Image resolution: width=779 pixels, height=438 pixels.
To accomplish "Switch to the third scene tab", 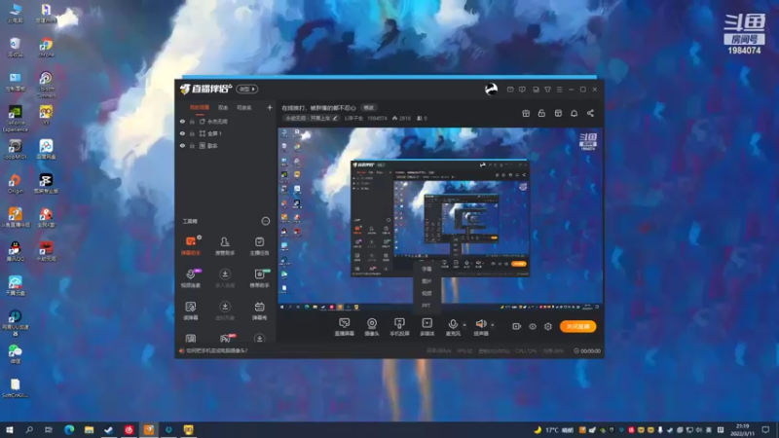I will tap(244, 107).
